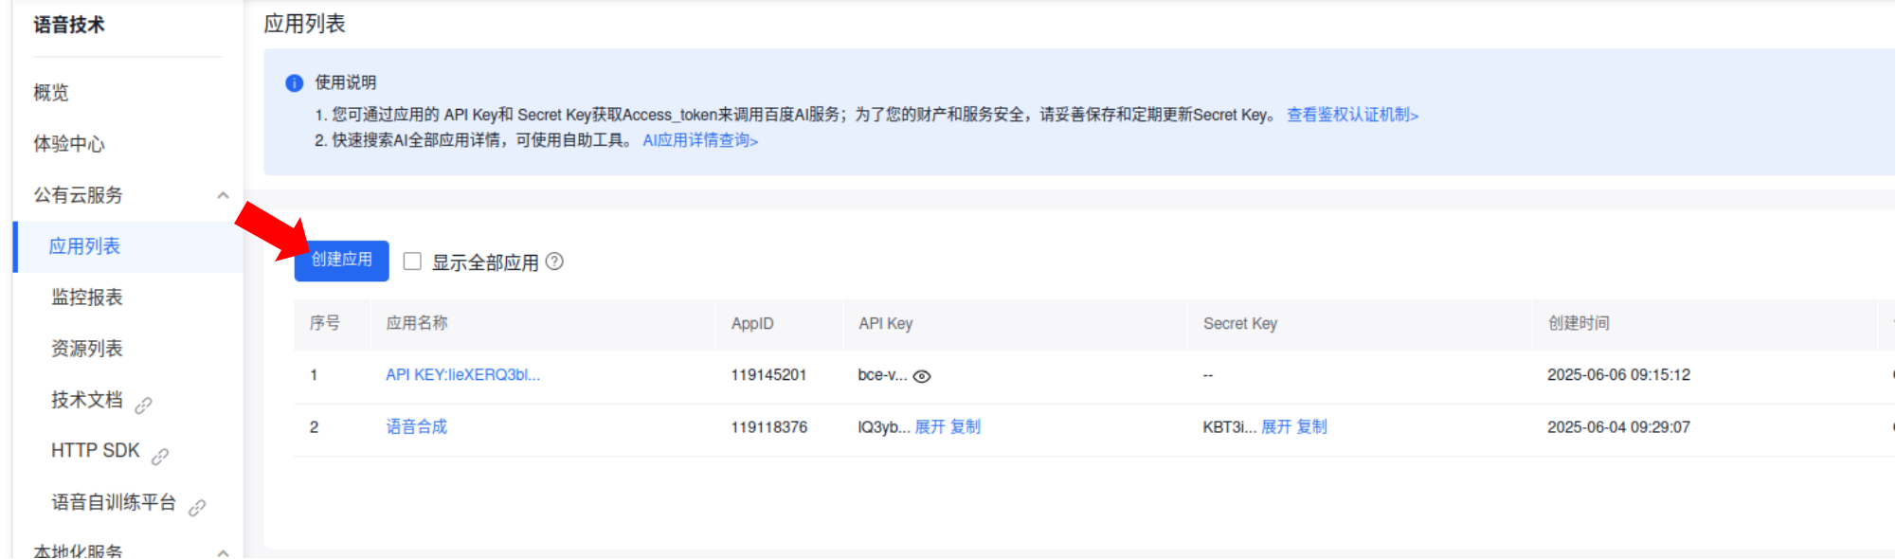The height and width of the screenshot is (559, 1896).
Task: Open the AI应用详情查询 link
Action: 700,140
